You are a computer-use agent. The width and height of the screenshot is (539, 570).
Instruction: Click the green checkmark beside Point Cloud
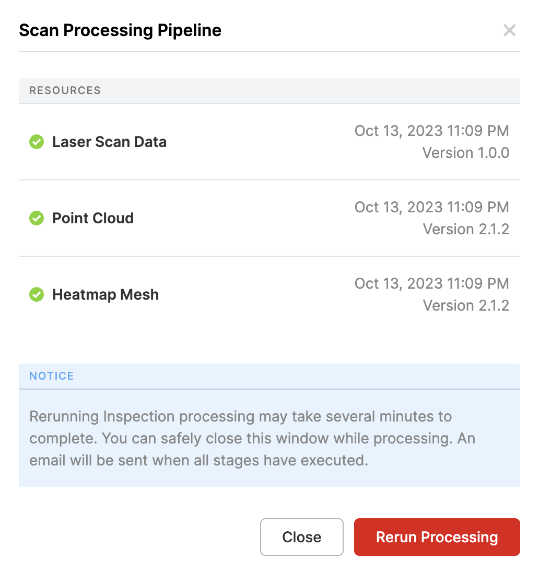tap(36, 218)
